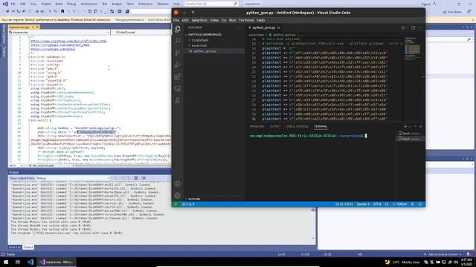Close the python_gcm.py editor tab
Screen dimensions: 476x267
point(278,27)
